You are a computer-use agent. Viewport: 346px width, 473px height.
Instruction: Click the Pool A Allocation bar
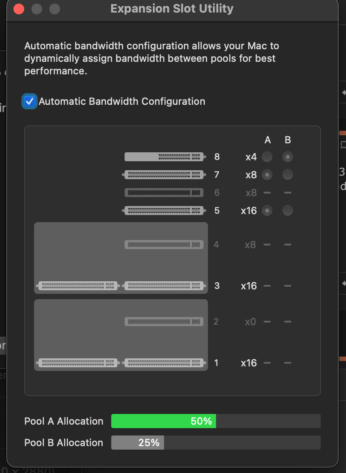click(x=216, y=421)
